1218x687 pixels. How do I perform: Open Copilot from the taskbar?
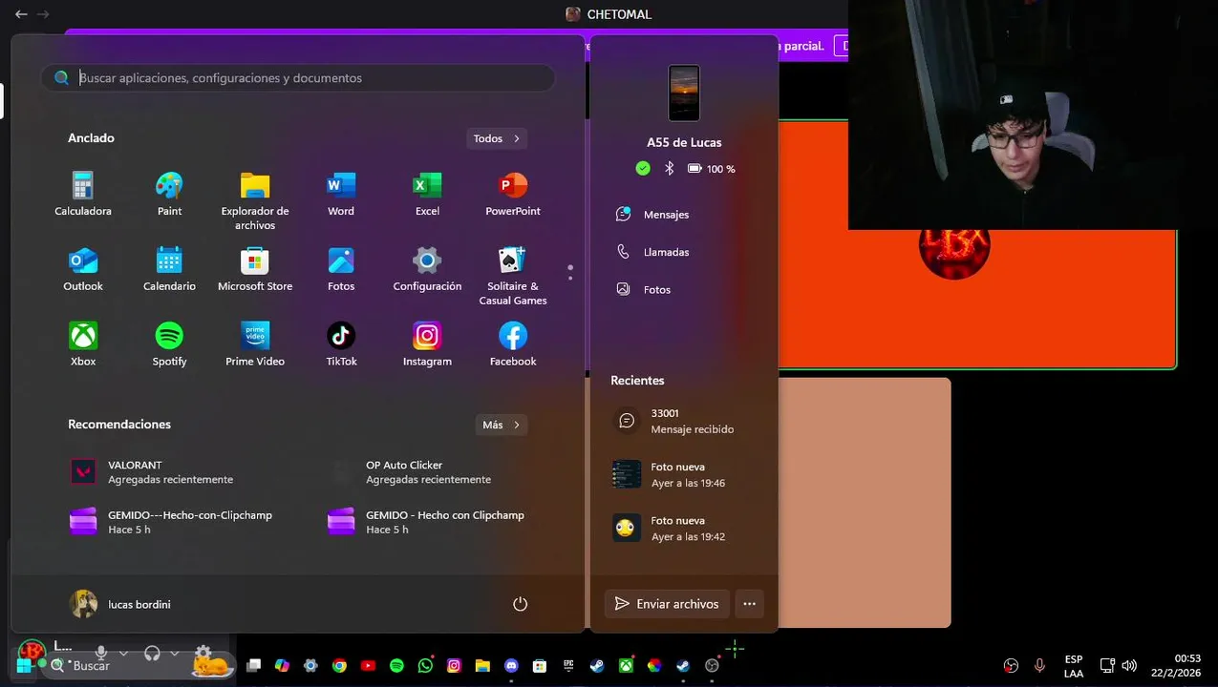click(x=282, y=666)
